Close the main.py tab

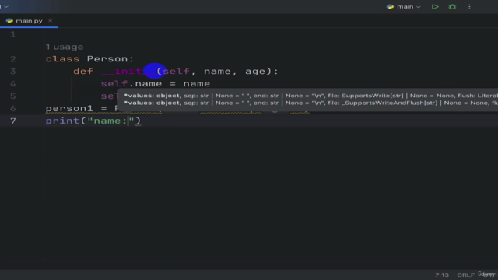click(x=50, y=21)
